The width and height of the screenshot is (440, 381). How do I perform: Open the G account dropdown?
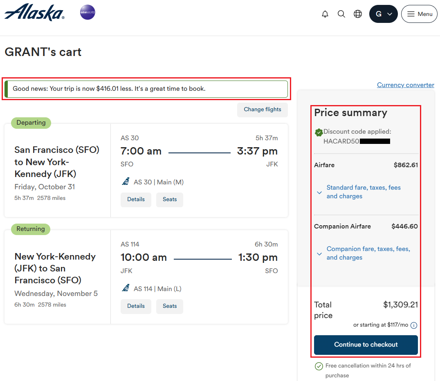[383, 14]
